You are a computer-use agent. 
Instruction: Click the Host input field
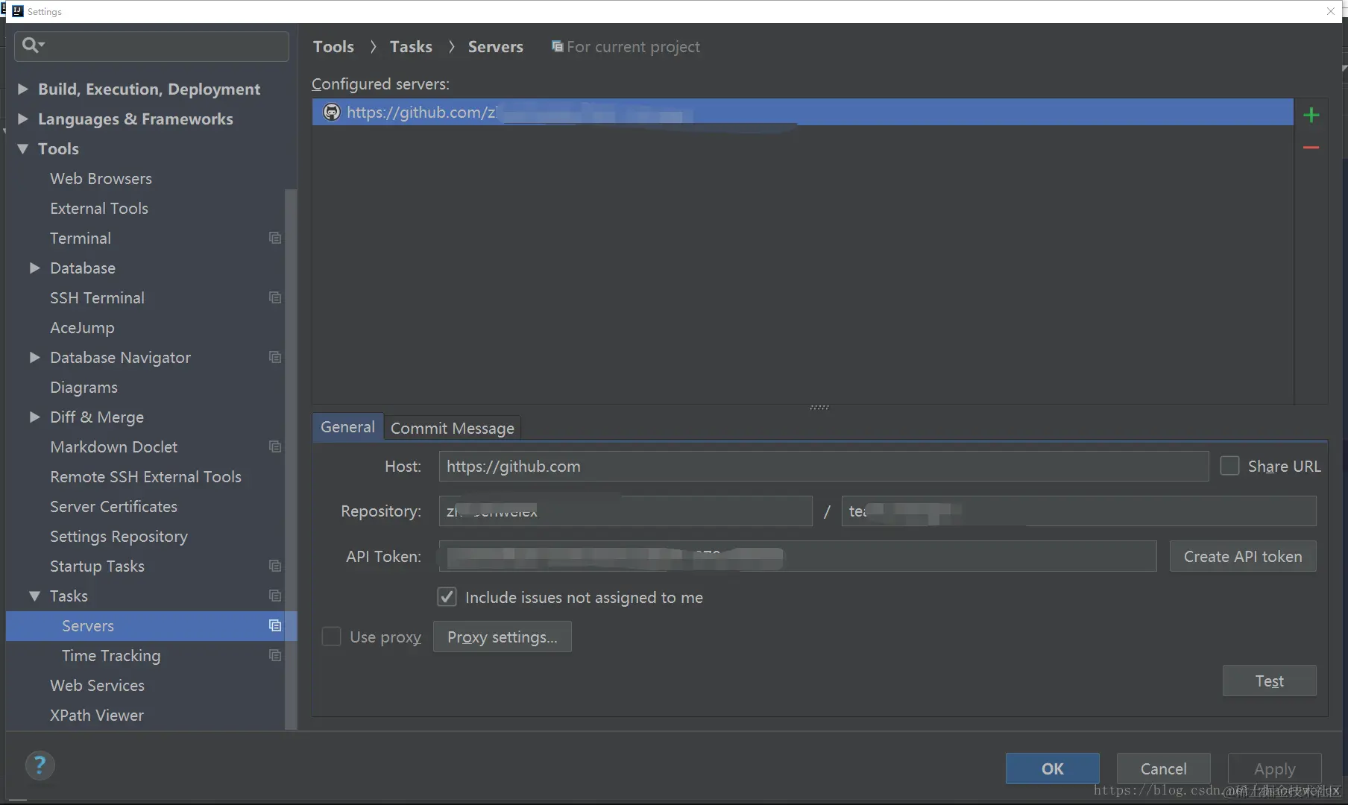tap(824, 466)
